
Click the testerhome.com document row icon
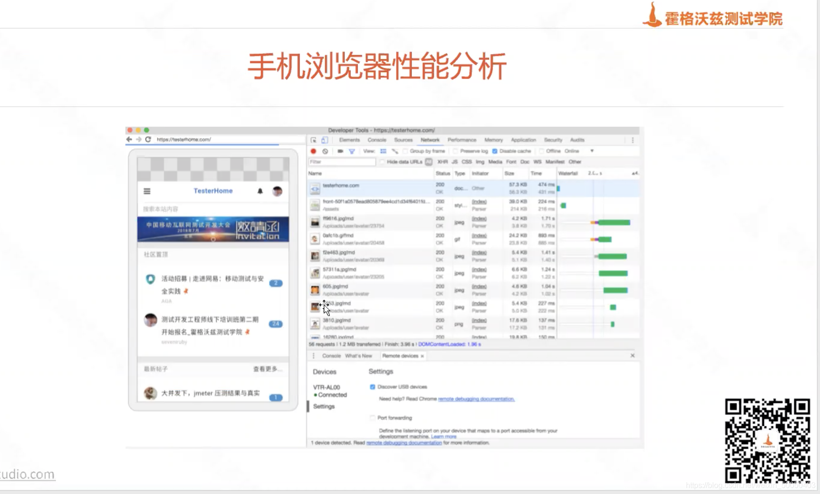pos(315,189)
